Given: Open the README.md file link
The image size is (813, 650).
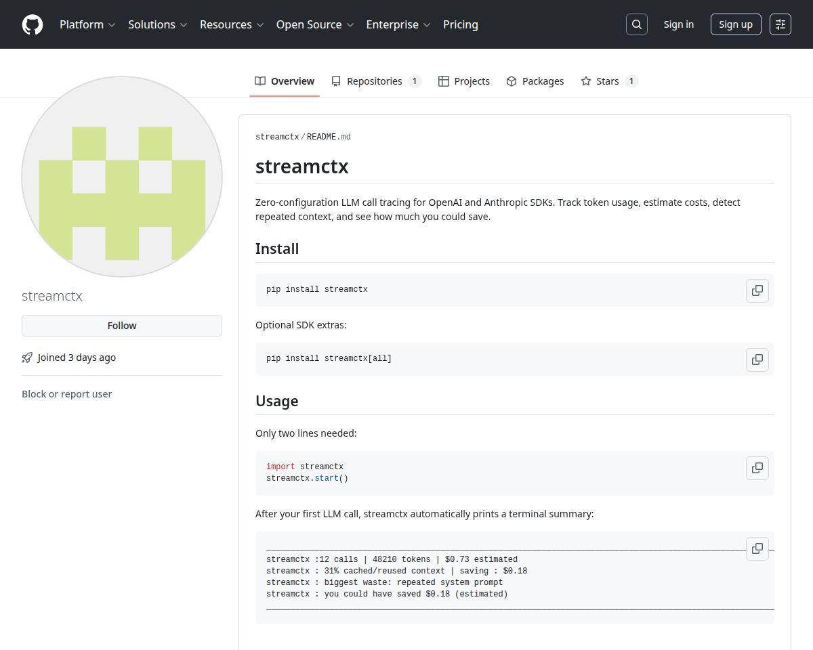Looking at the screenshot, I should click(x=329, y=137).
